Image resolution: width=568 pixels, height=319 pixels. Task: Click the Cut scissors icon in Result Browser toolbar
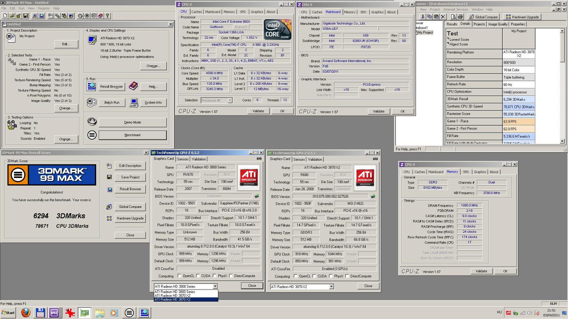tap(423, 17)
